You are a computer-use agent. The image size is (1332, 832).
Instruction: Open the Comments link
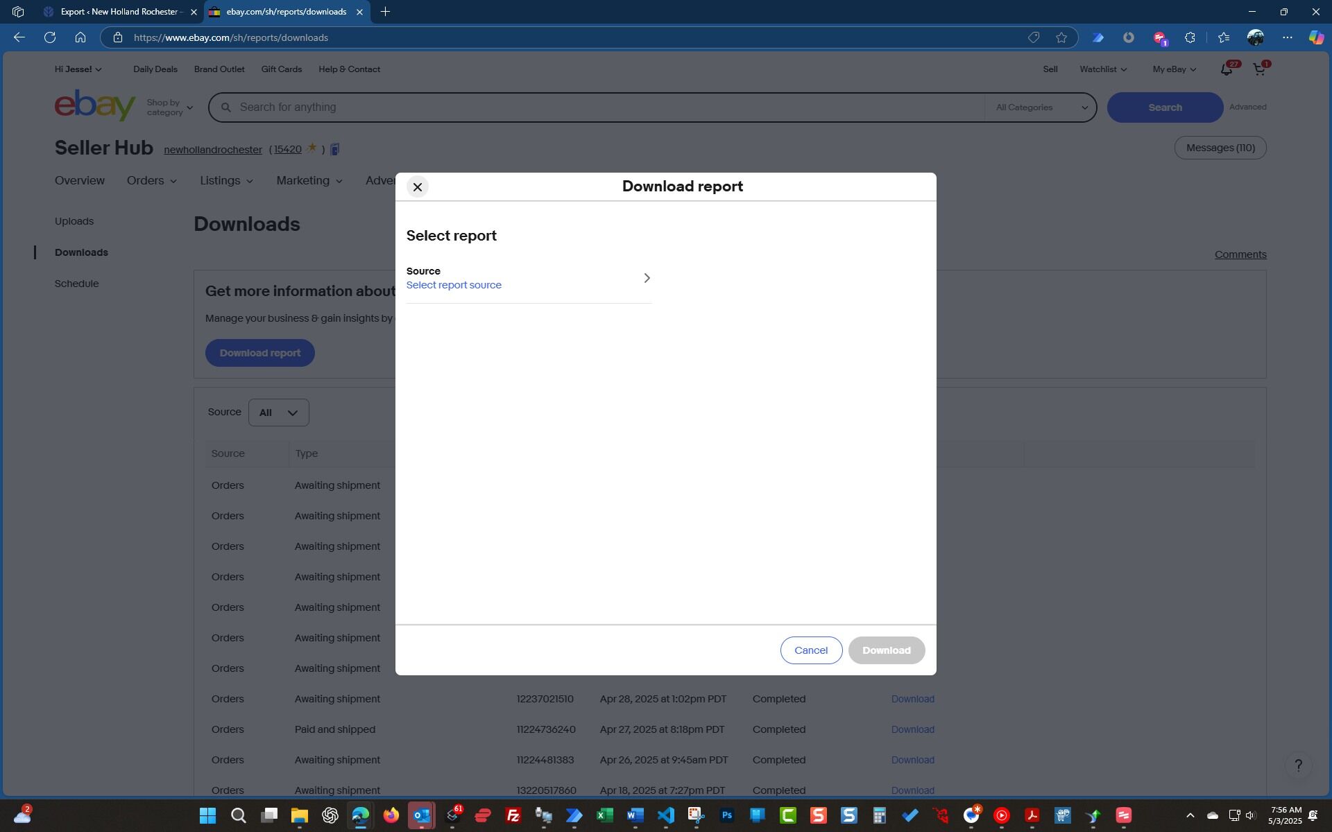1240,254
